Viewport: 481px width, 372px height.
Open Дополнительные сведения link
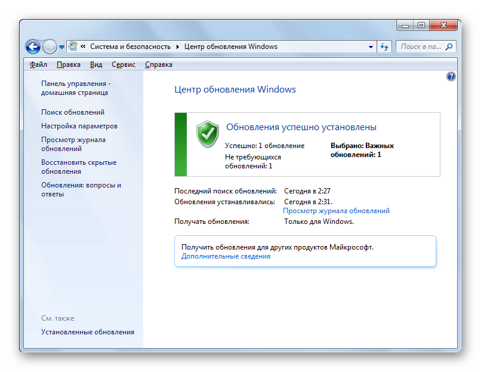pos(226,256)
